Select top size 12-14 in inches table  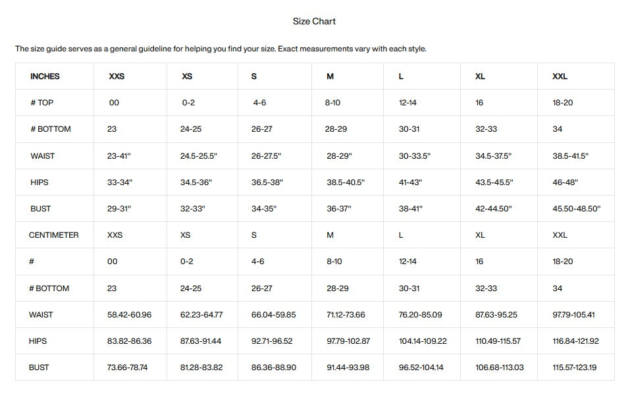407,103
